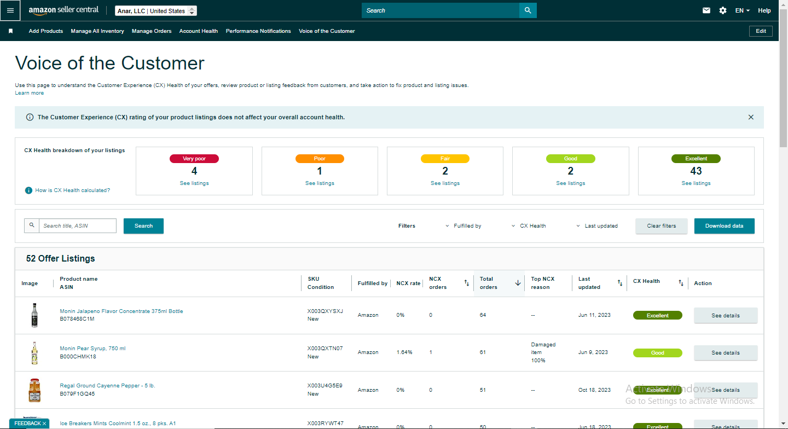This screenshot has height=429, width=788.
Task: Sort by Last updated column arrows
Action: pyautogui.click(x=620, y=283)
